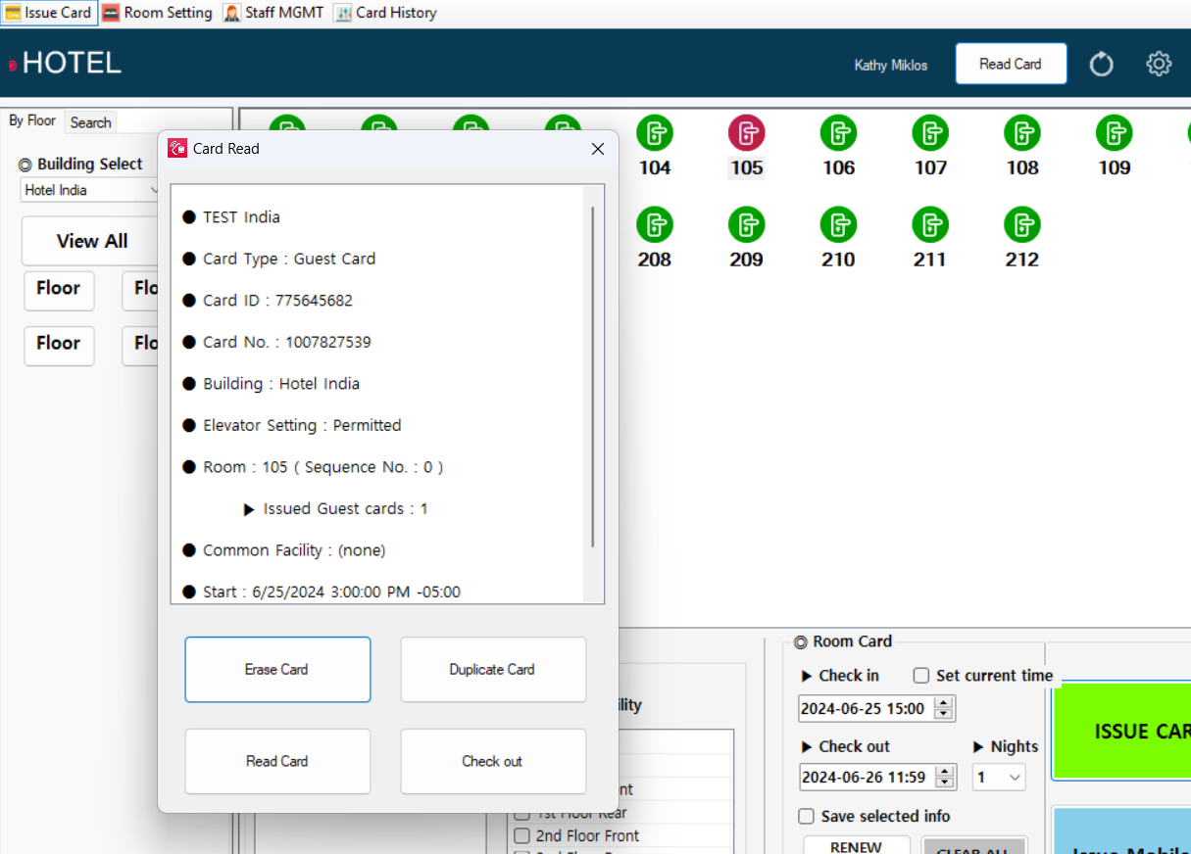1191x854 pixels.
Task: Select the red room 105 icon
Action: point(747,132)
